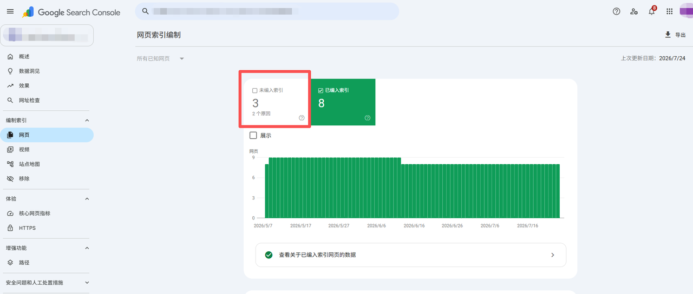This screenshot has width=693, height=294.
Task: Open the help question mark icon
Action: click(x=616, y=11)
